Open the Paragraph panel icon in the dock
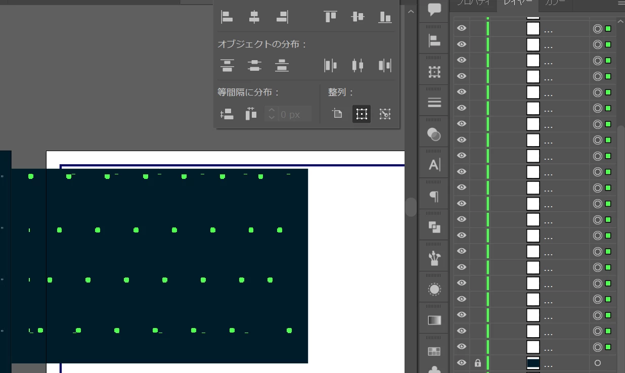 (x=434, y=196)
